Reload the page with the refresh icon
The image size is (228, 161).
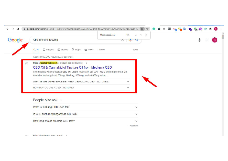pyautogui.click(x=18, y=29)
